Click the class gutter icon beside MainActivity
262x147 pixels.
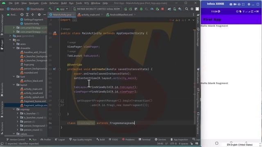click(x=54, y=33)
